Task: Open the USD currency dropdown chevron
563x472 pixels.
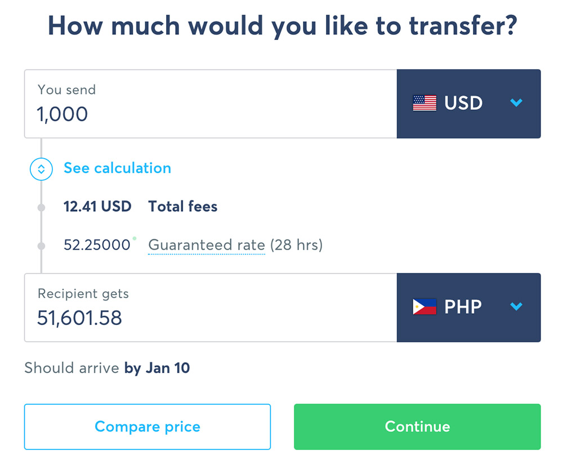Action: (516, 103)
